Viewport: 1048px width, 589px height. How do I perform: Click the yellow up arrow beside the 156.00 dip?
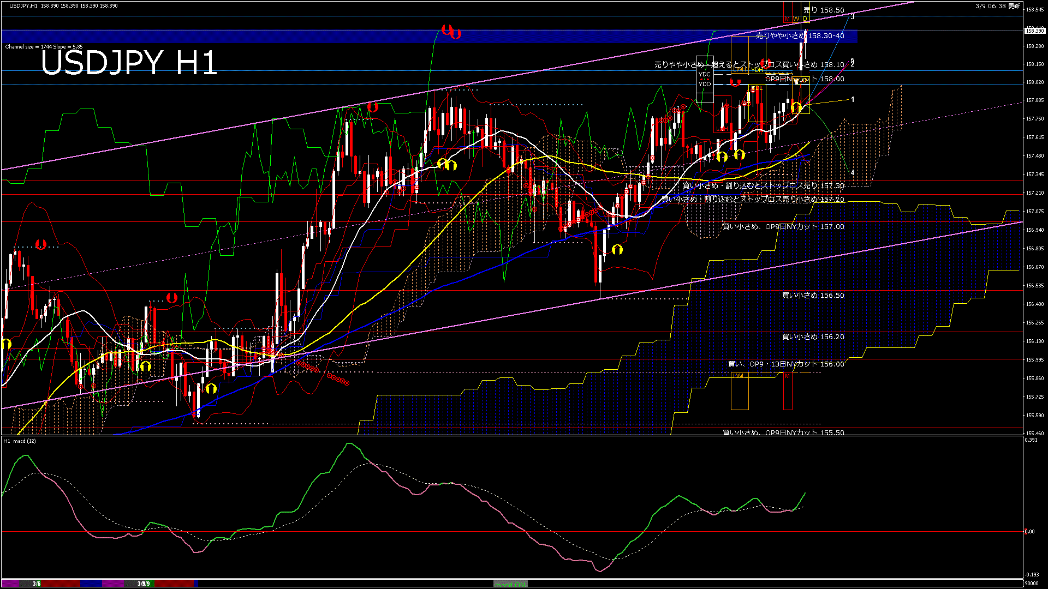click(x=145, y=366)
